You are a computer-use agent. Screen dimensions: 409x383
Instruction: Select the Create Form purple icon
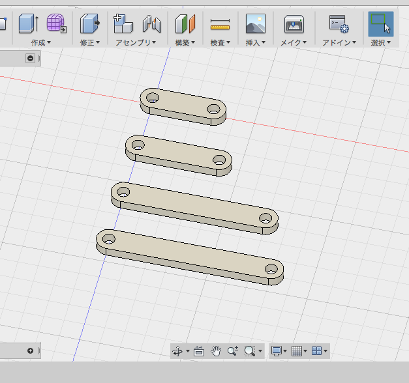pyautogui.click(x=57, y=23)
